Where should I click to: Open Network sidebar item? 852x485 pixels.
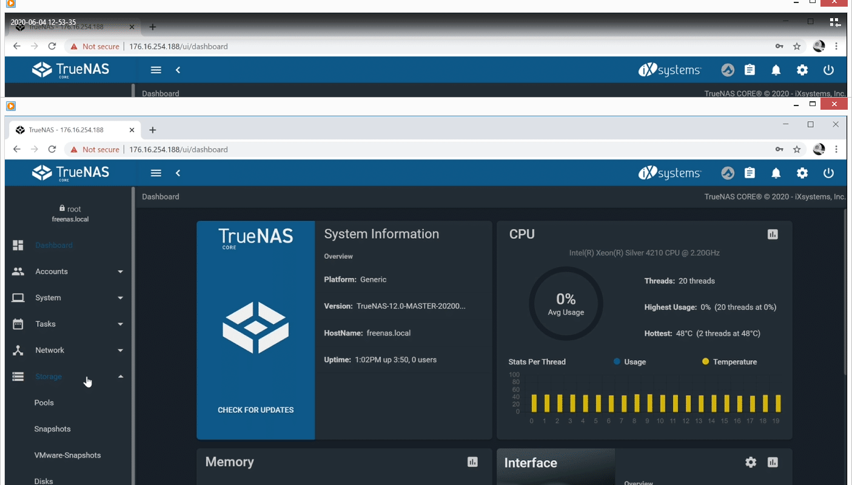pyautogui.click(x=67, y=350)
